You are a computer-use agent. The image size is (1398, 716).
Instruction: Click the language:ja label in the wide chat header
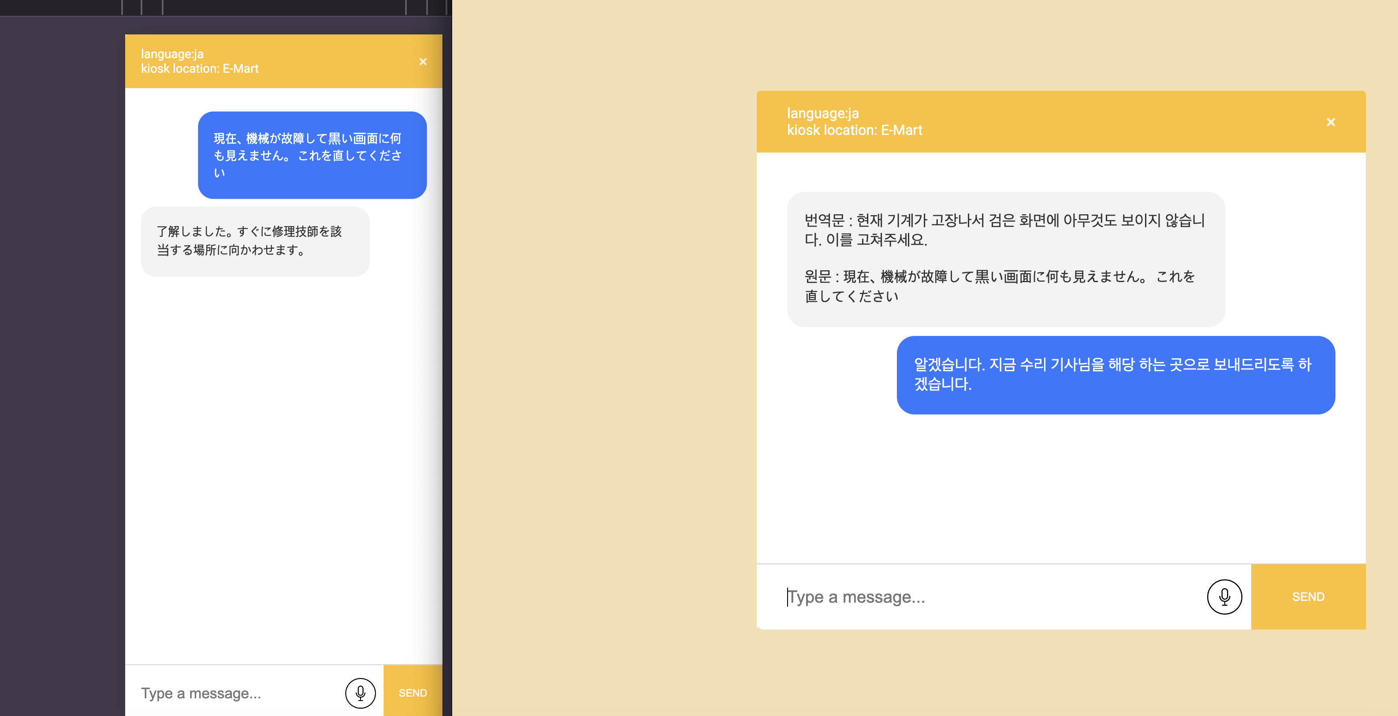823,113
